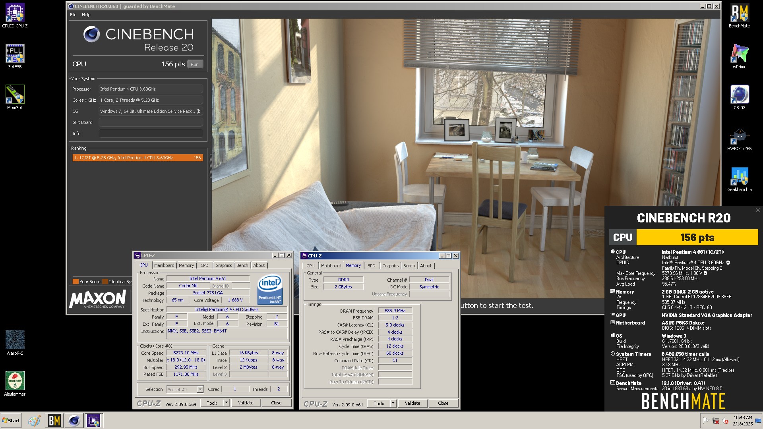Open the Geekbench 5 desktop shortcut
Screen dimensions: 763x429
pyautogui.click(x=739, y=179)
